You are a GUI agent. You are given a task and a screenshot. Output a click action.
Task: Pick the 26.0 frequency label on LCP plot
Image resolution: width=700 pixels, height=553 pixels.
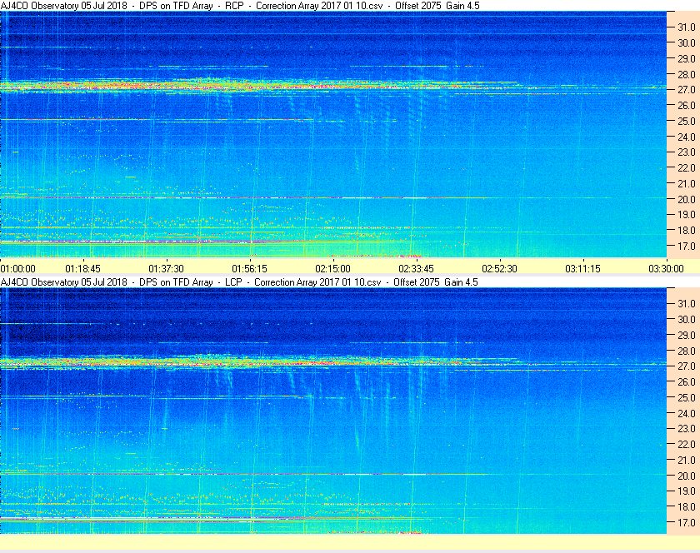(687, 381)
